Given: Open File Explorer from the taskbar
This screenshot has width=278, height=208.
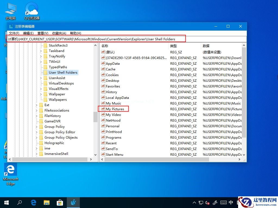Looking at the screenshot, I should 46,202.
